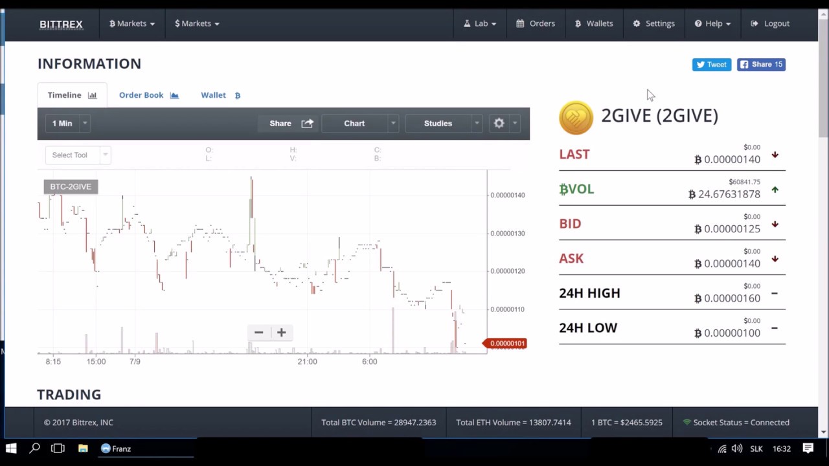
Task: Click the Logout link
Action: 770,23
